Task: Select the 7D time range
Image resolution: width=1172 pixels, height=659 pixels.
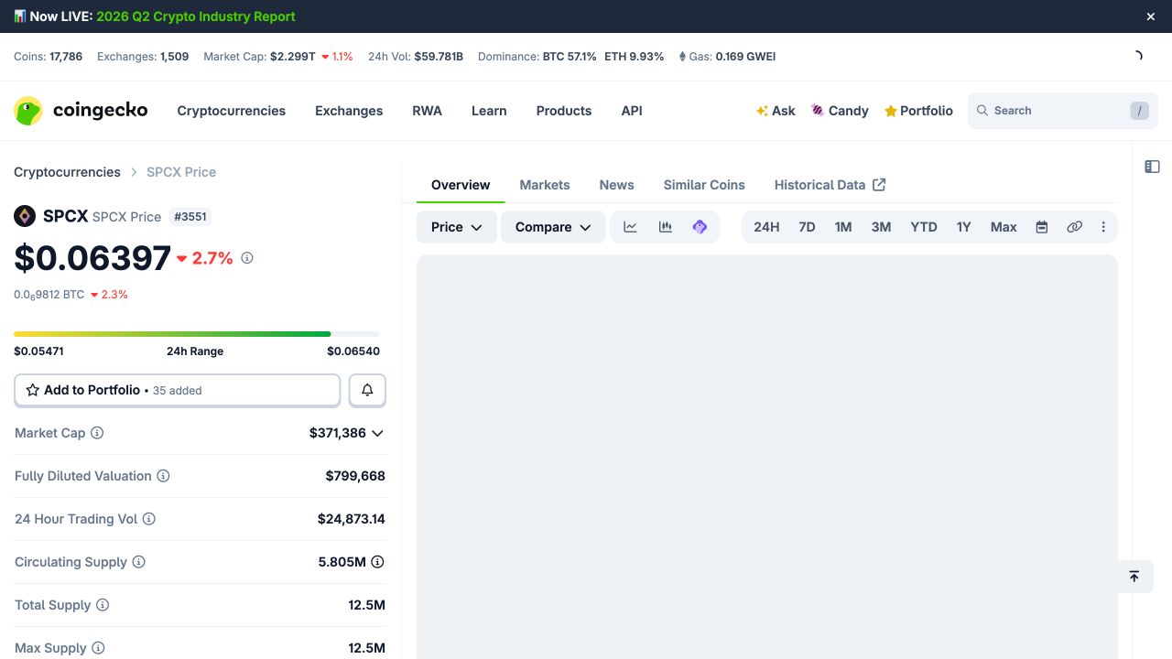Action: click(x=807, y=227)
